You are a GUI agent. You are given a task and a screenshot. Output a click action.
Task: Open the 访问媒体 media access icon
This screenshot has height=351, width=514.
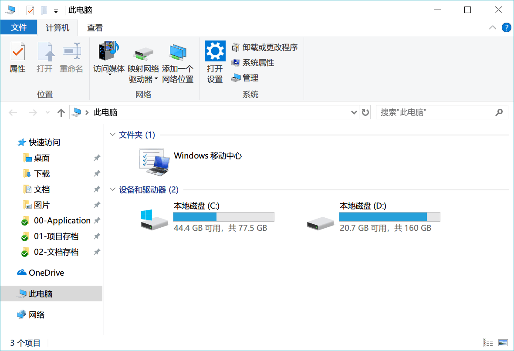tap(109, 51)
